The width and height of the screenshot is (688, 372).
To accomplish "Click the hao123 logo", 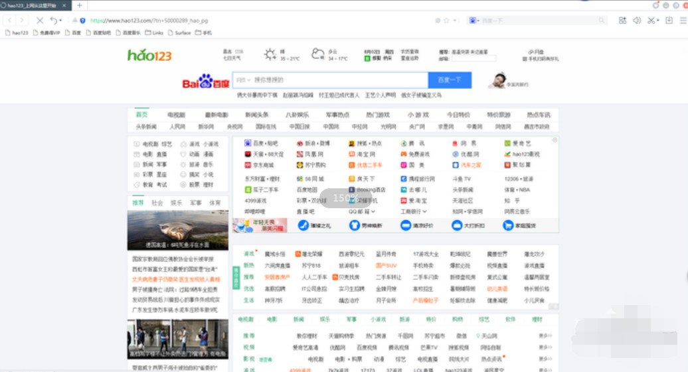I will tap(149, 55).
